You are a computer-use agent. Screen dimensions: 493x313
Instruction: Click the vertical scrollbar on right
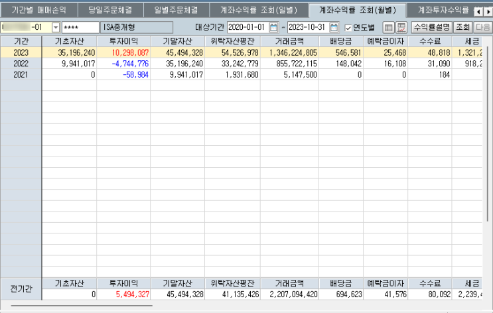[x=487, y=133]
